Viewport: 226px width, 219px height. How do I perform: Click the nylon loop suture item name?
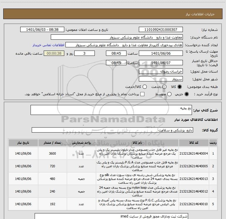pyautogui.click(x=137, y=191)
